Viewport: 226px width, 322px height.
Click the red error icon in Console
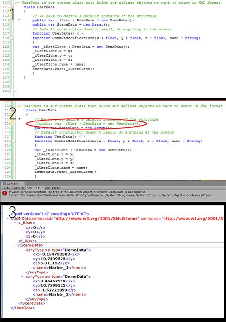4,193
